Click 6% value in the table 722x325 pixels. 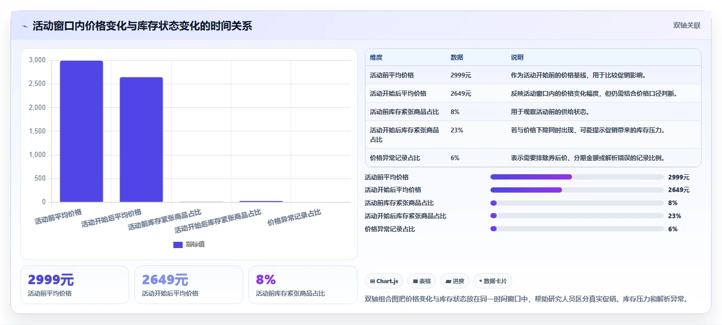coord(455,158)
